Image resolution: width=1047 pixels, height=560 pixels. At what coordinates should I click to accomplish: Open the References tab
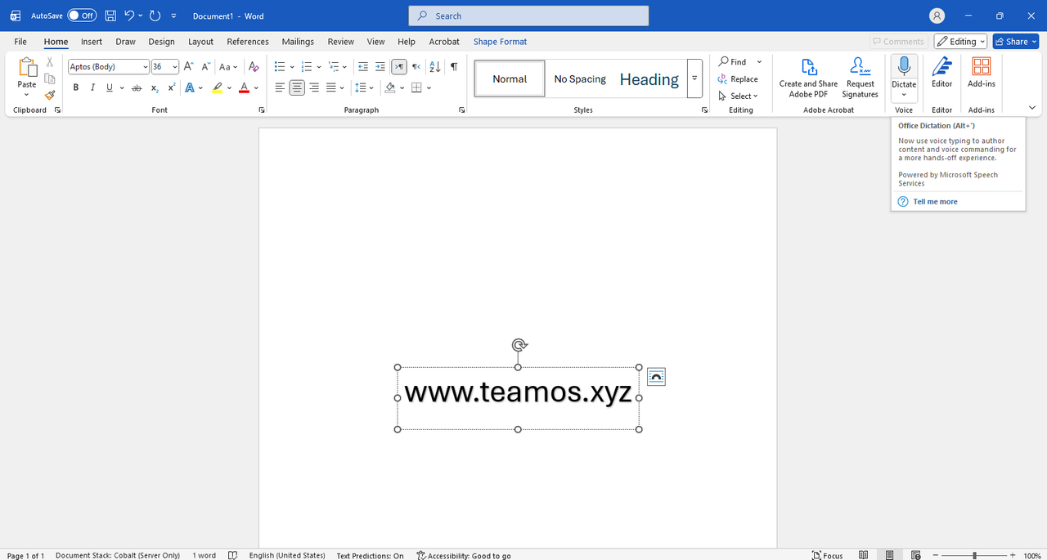point(248,42)
